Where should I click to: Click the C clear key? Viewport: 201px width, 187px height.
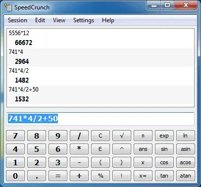point(100,136)
